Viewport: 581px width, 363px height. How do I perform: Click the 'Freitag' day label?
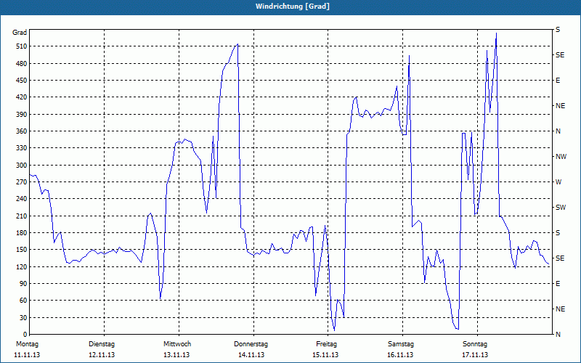326,344
